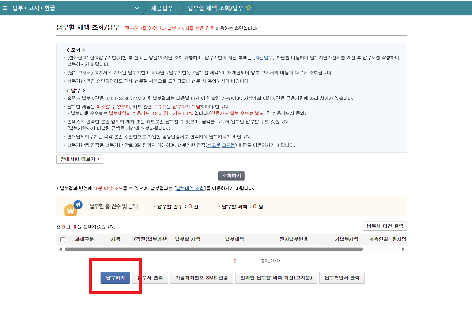Click the 납부확인서 출력 button
The image size is (472, 312).
(342, 278)
